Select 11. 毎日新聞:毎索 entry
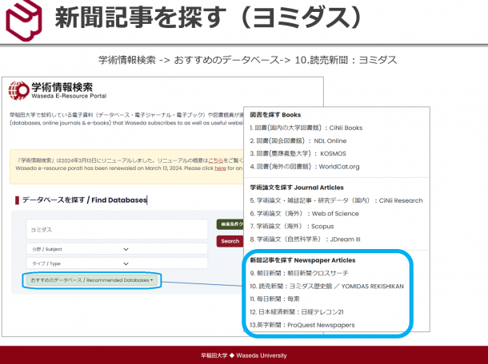The image size is (488, 364). tap(275, 299)
